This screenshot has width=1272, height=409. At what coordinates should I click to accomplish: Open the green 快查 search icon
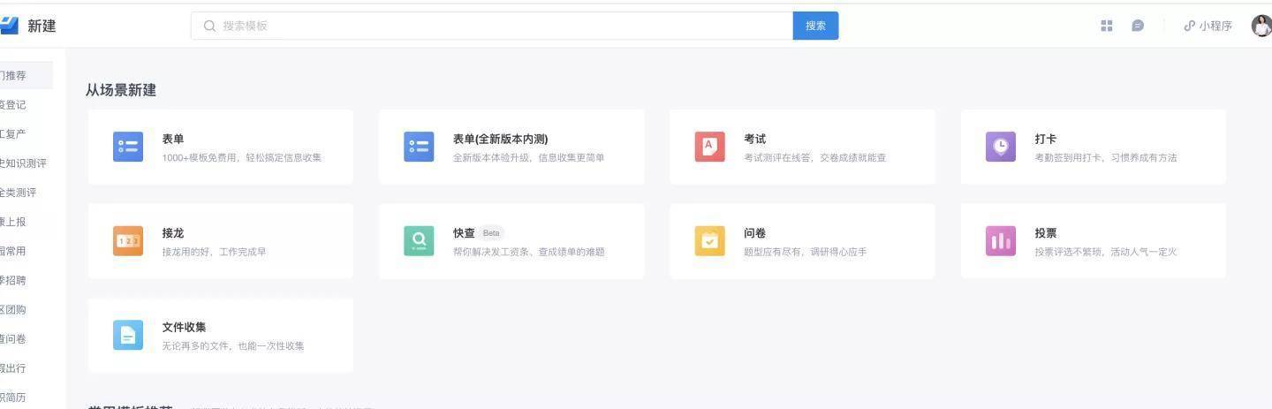tap(419, 241)
